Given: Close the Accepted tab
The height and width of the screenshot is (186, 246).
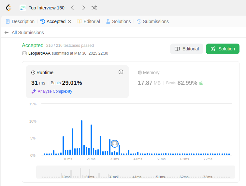Looking at the screenshot, I should click(69, 21).
